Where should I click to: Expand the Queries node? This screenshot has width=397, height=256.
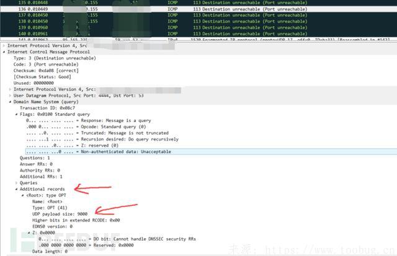(17, 183)
